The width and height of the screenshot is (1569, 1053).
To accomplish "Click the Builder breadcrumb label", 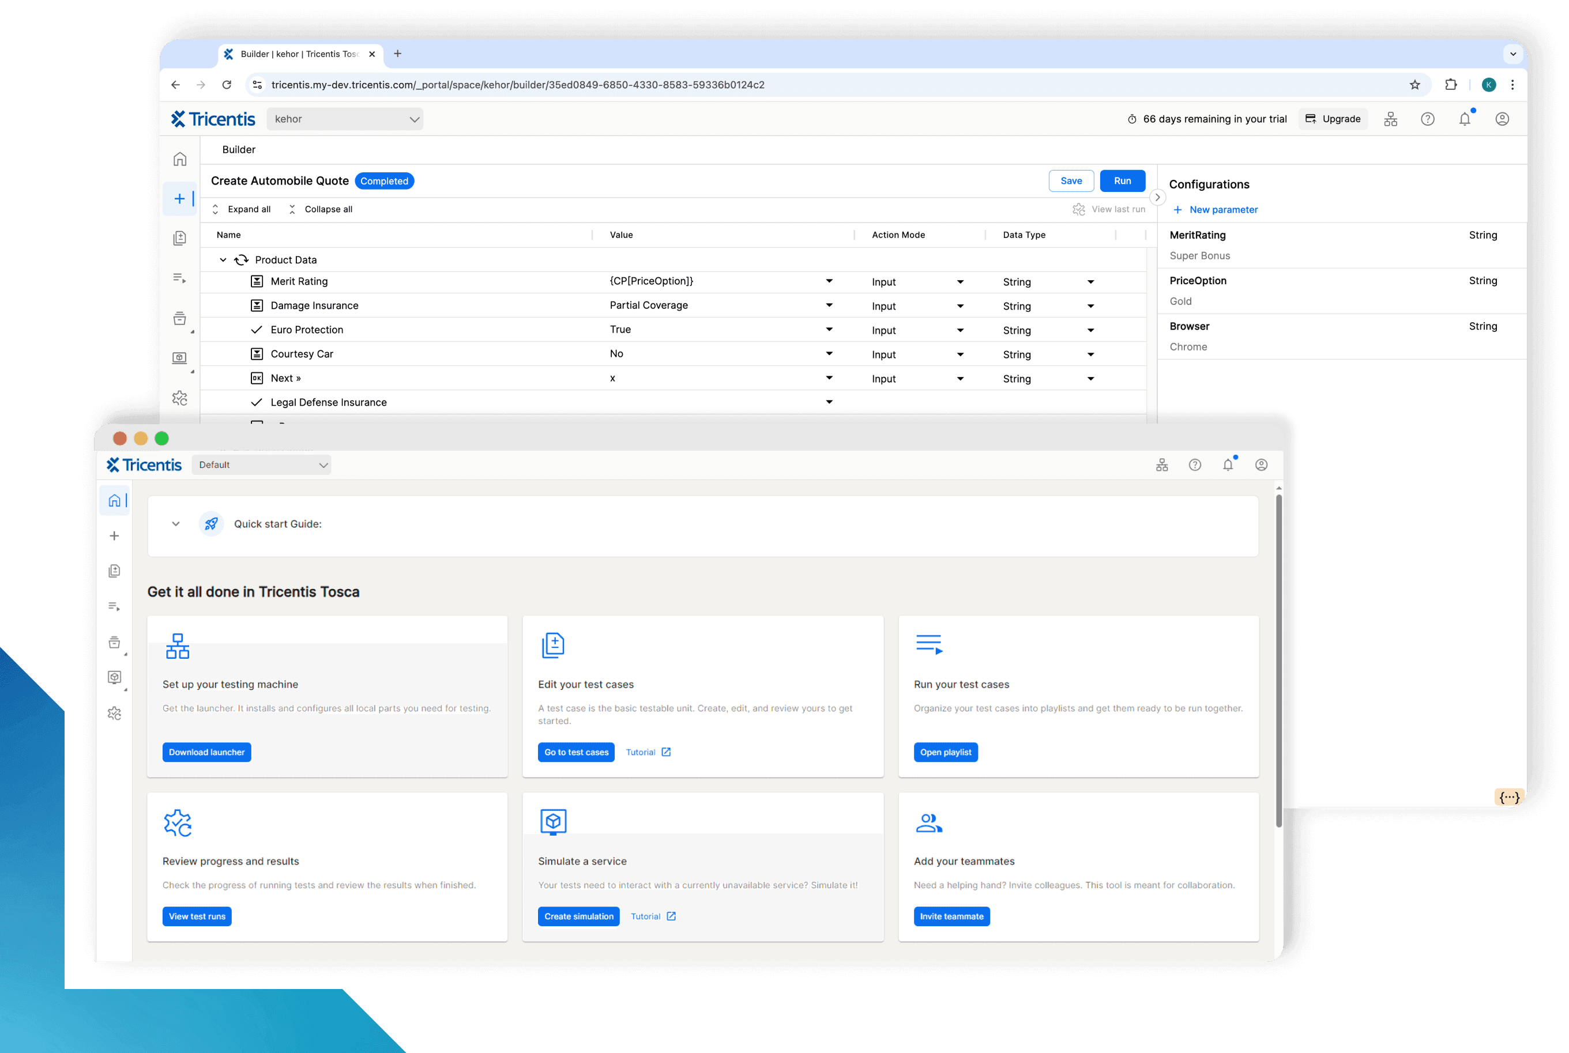I will [239, 150].
